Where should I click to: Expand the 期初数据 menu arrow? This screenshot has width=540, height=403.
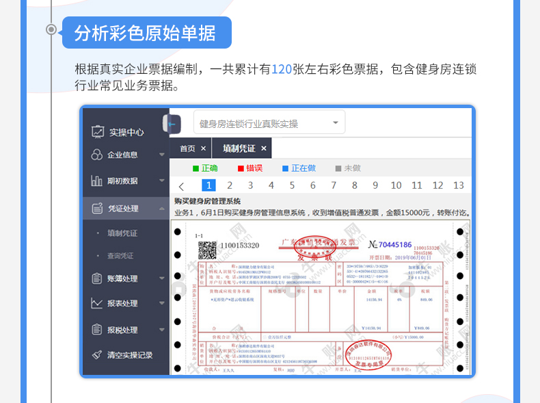point(162,181)
